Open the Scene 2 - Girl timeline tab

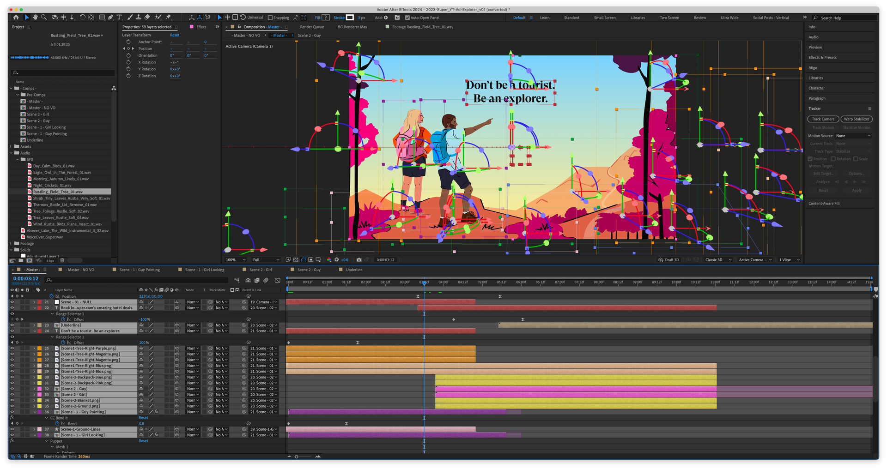coord(261,270)
